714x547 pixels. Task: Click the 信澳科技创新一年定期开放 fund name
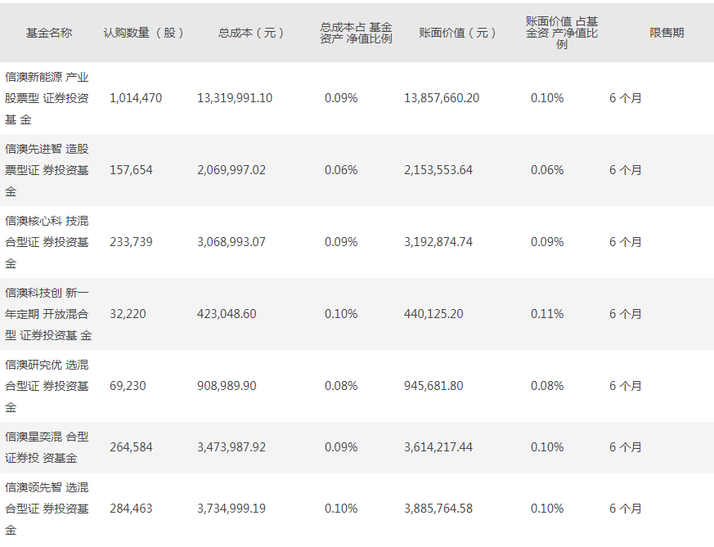point(47,314)
